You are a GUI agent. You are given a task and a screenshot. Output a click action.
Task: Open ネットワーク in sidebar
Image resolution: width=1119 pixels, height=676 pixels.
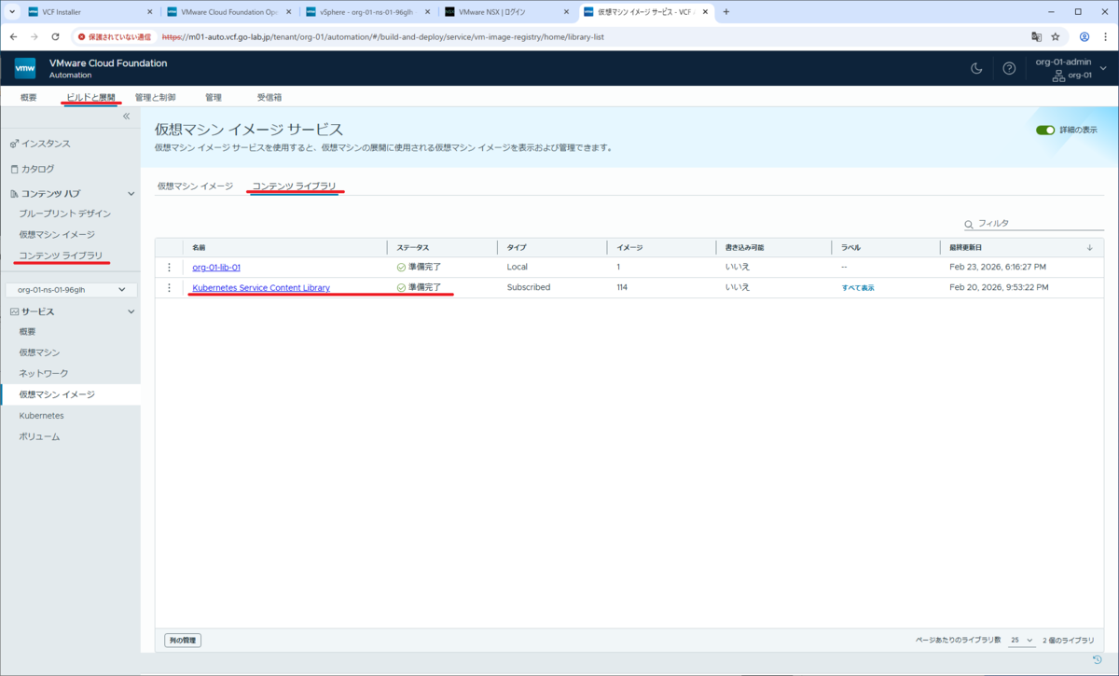point(43,373)
